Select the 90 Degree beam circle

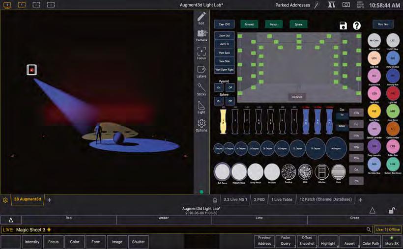(x=336, y=148)
